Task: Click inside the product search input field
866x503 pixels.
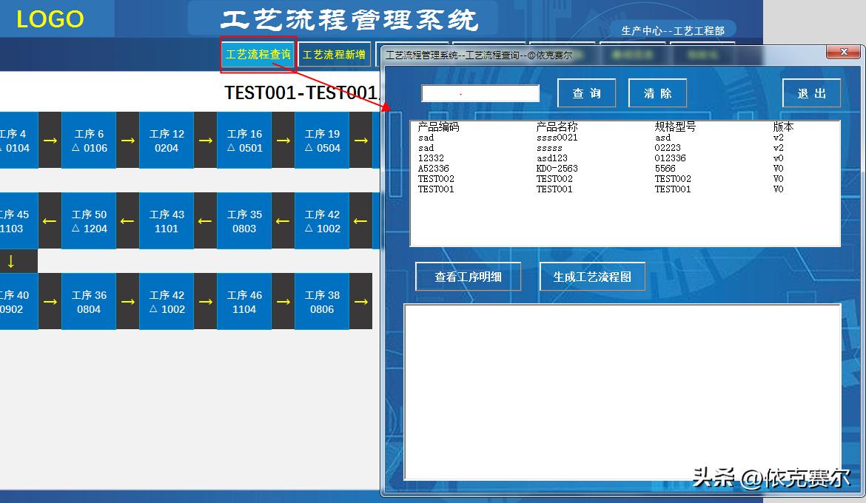Action: pos(480,92)
